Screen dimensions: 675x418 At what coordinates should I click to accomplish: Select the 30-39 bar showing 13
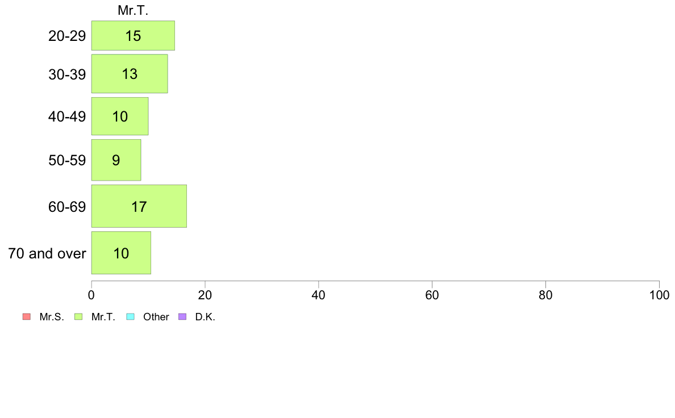[130, 74]
